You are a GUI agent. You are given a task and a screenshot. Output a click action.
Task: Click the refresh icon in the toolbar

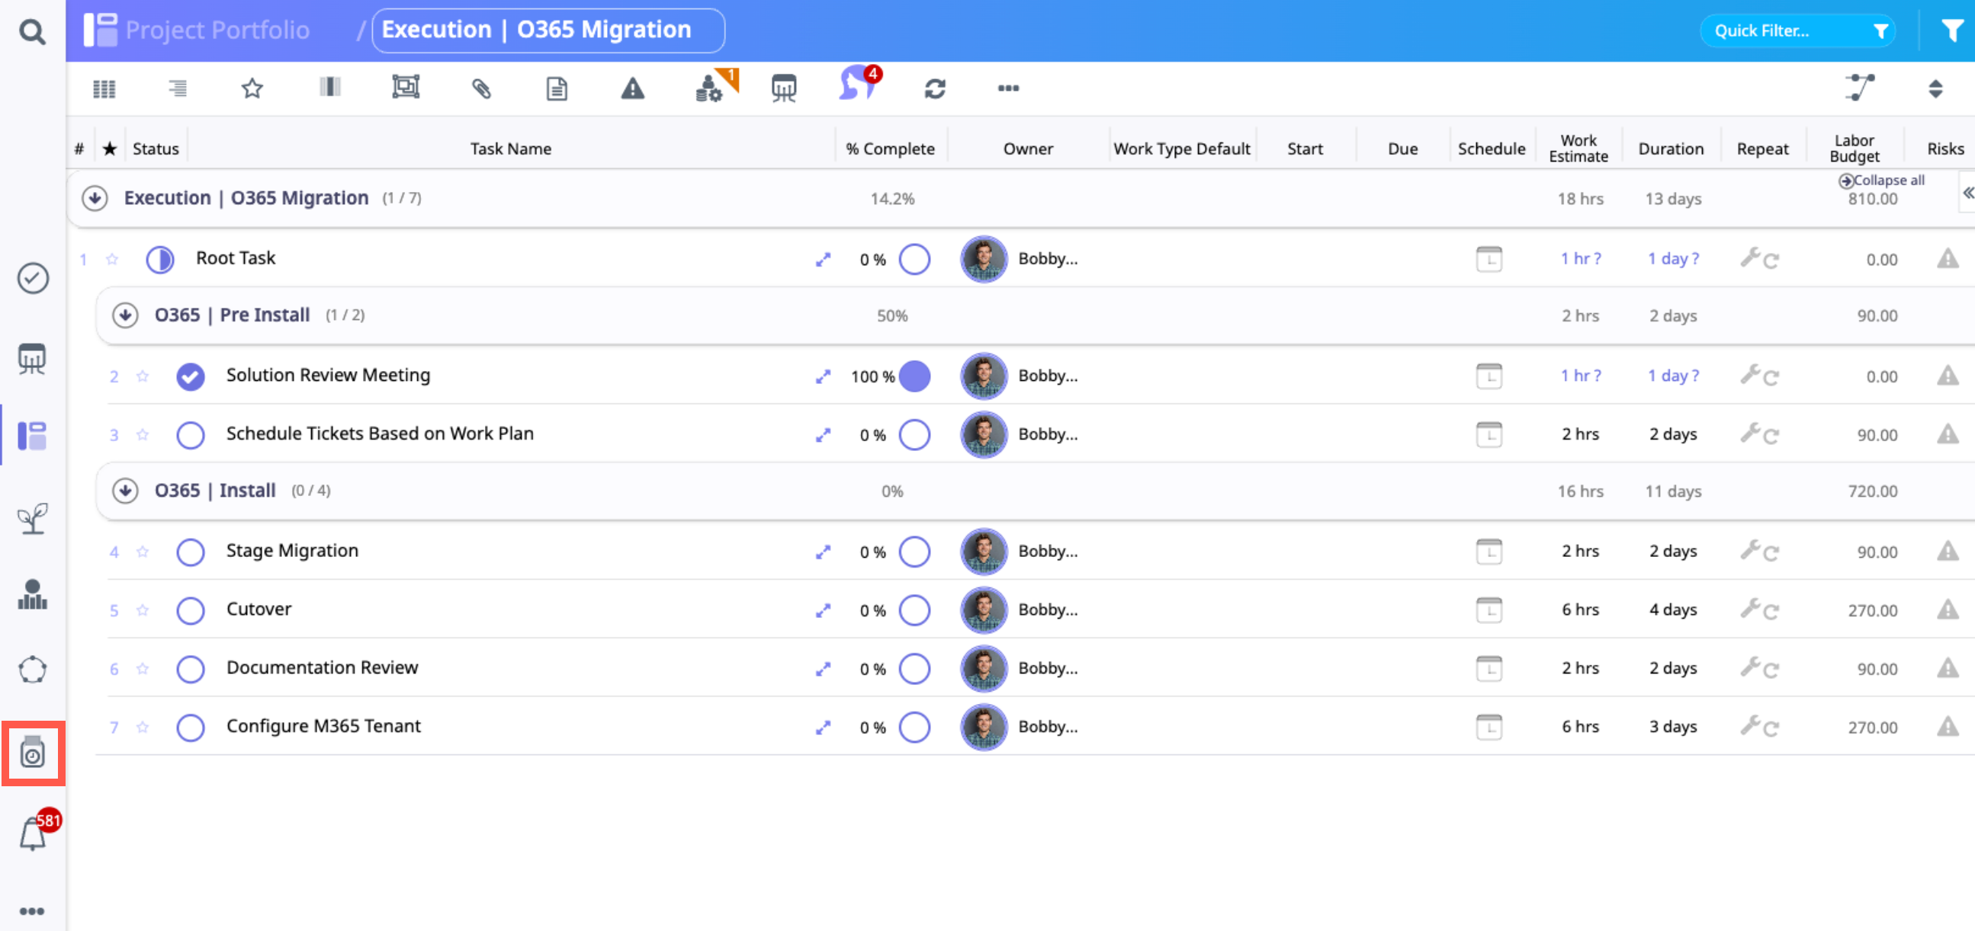[x=935, y=89]
